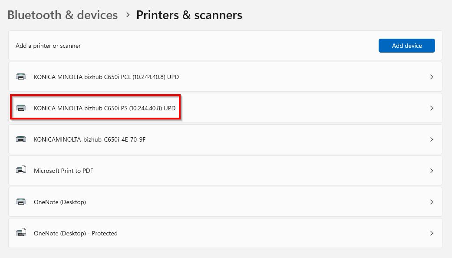Click the Microsoft Print to PDF icon
The height and width of the screenshot is (258, 452).
21,171
